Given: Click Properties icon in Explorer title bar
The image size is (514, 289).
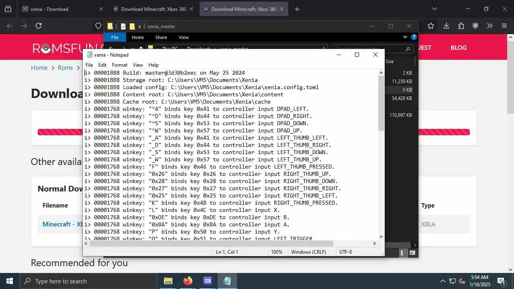Looking at the screenshot, I should [123, 26].
